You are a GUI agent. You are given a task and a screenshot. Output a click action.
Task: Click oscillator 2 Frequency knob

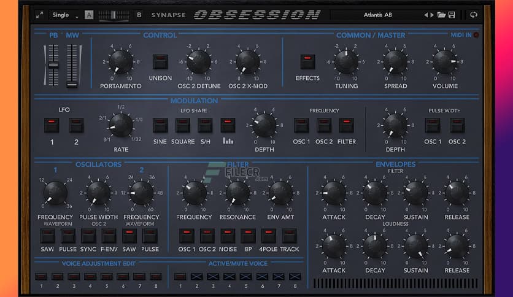pos(141,193)
